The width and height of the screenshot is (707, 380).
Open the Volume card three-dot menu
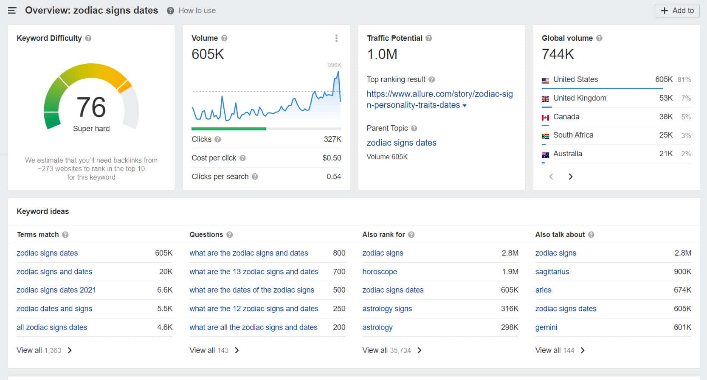coord(336,38)
